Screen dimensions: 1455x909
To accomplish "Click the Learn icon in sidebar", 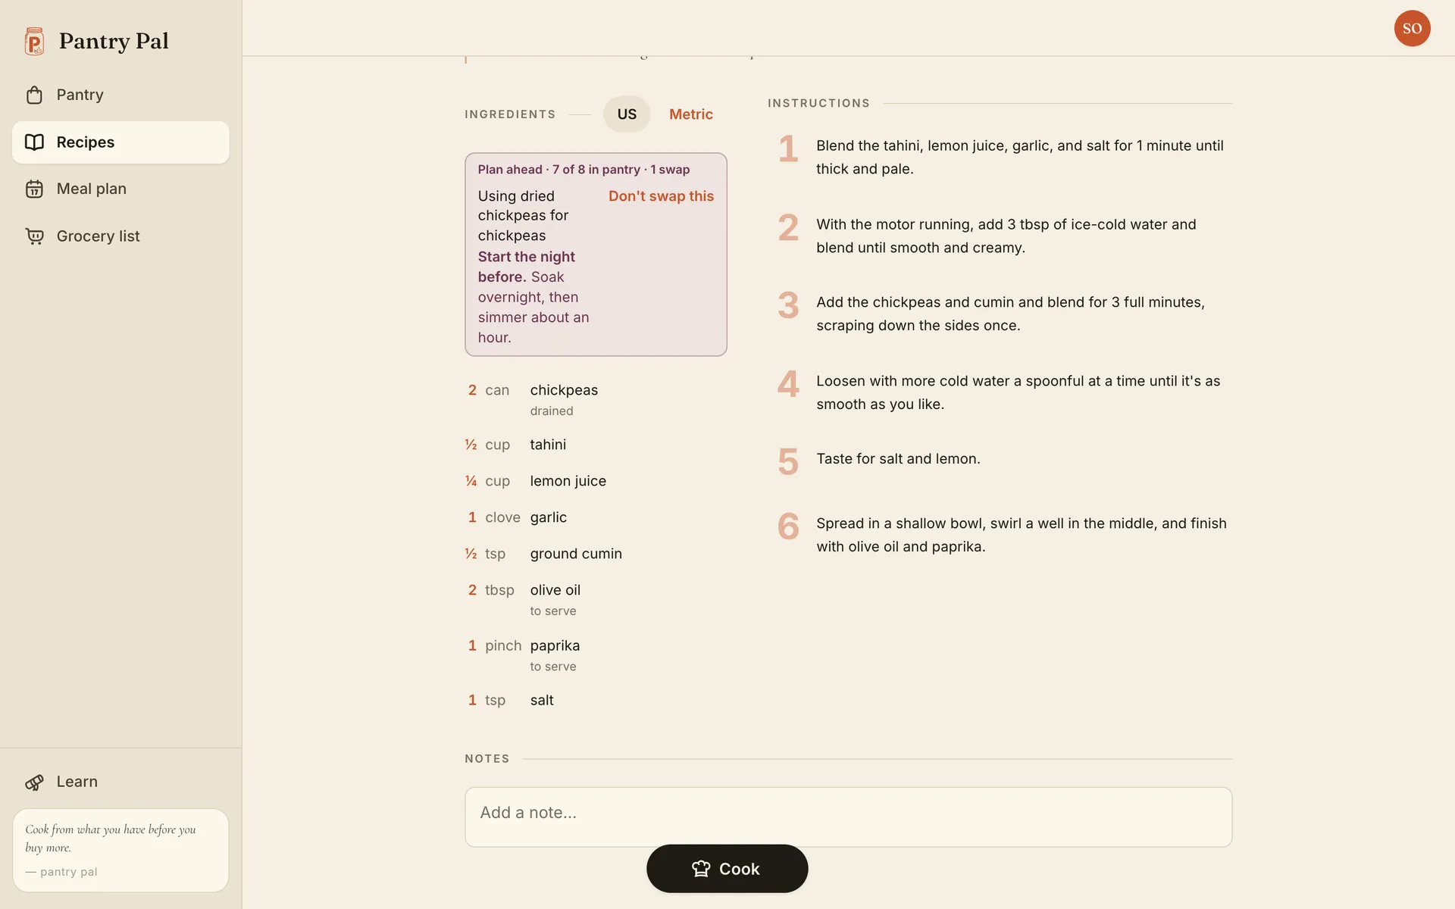I will [x=34, y=782].
